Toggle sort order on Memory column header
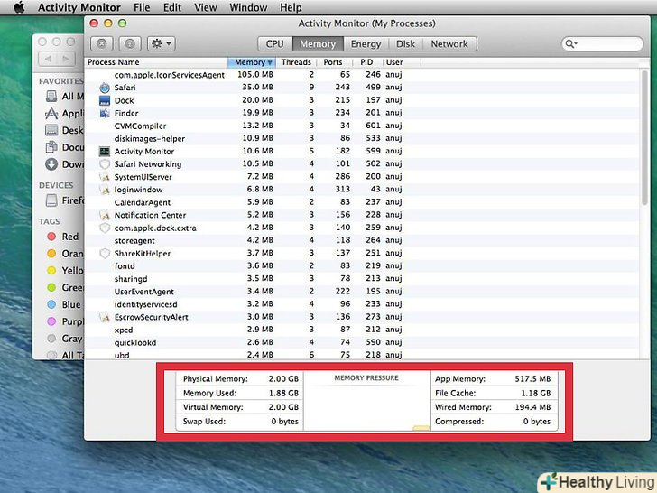The height and width of the screenshot is (493, 657). click(x=253, y=62)
